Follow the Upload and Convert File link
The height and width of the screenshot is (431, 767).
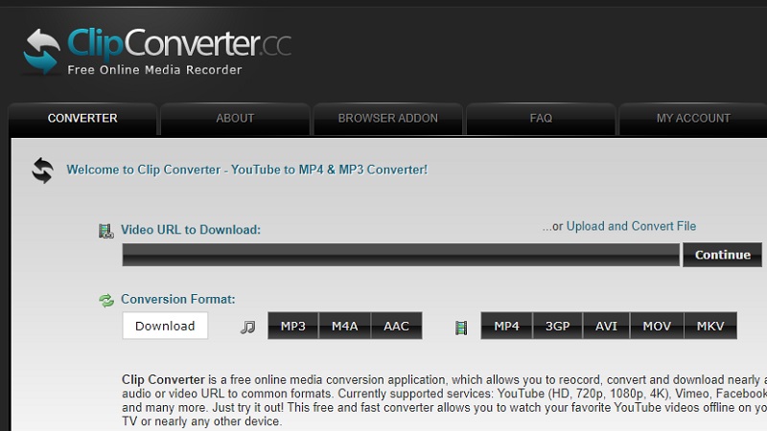pos(631,226)
